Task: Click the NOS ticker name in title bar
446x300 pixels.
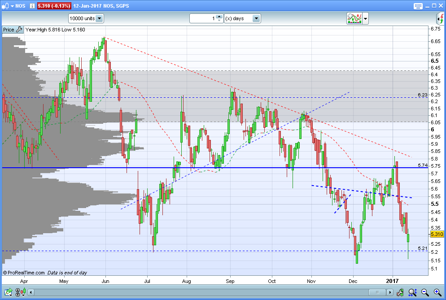Action: 20,6
